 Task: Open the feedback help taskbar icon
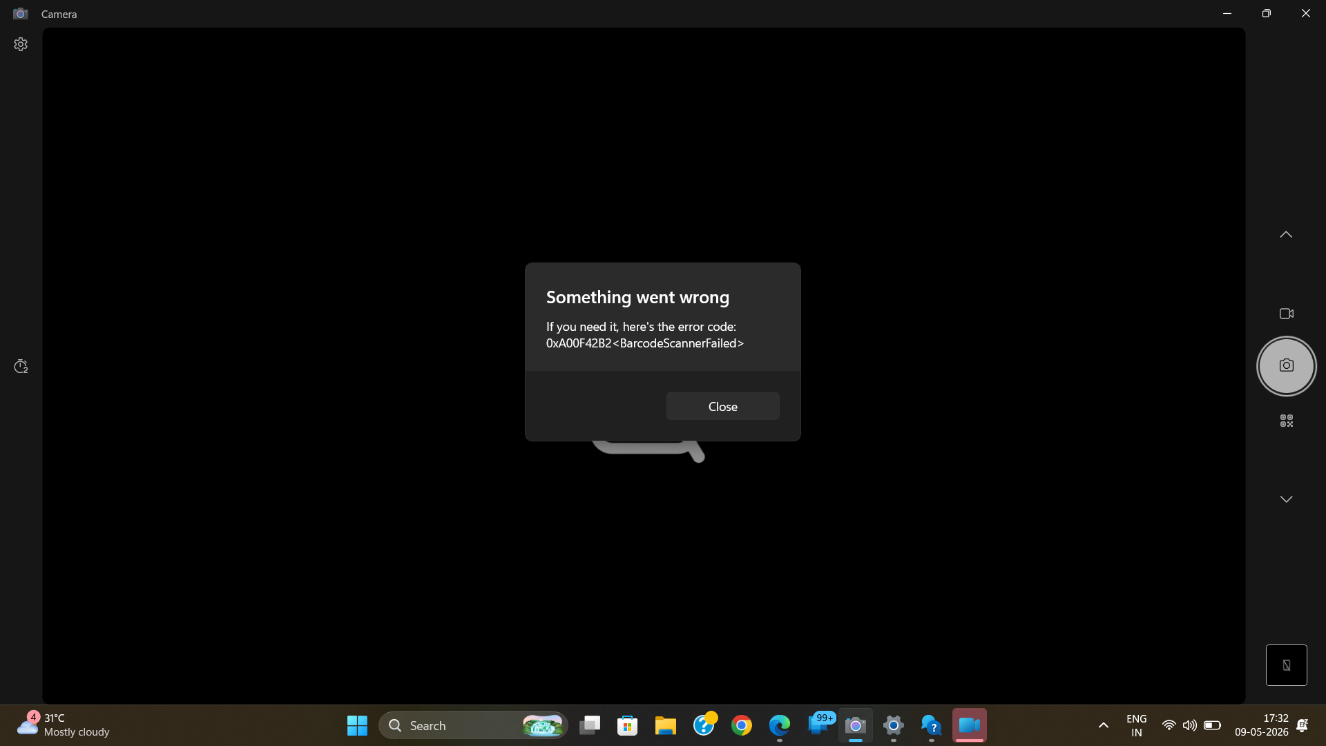[x=931, y=725]
